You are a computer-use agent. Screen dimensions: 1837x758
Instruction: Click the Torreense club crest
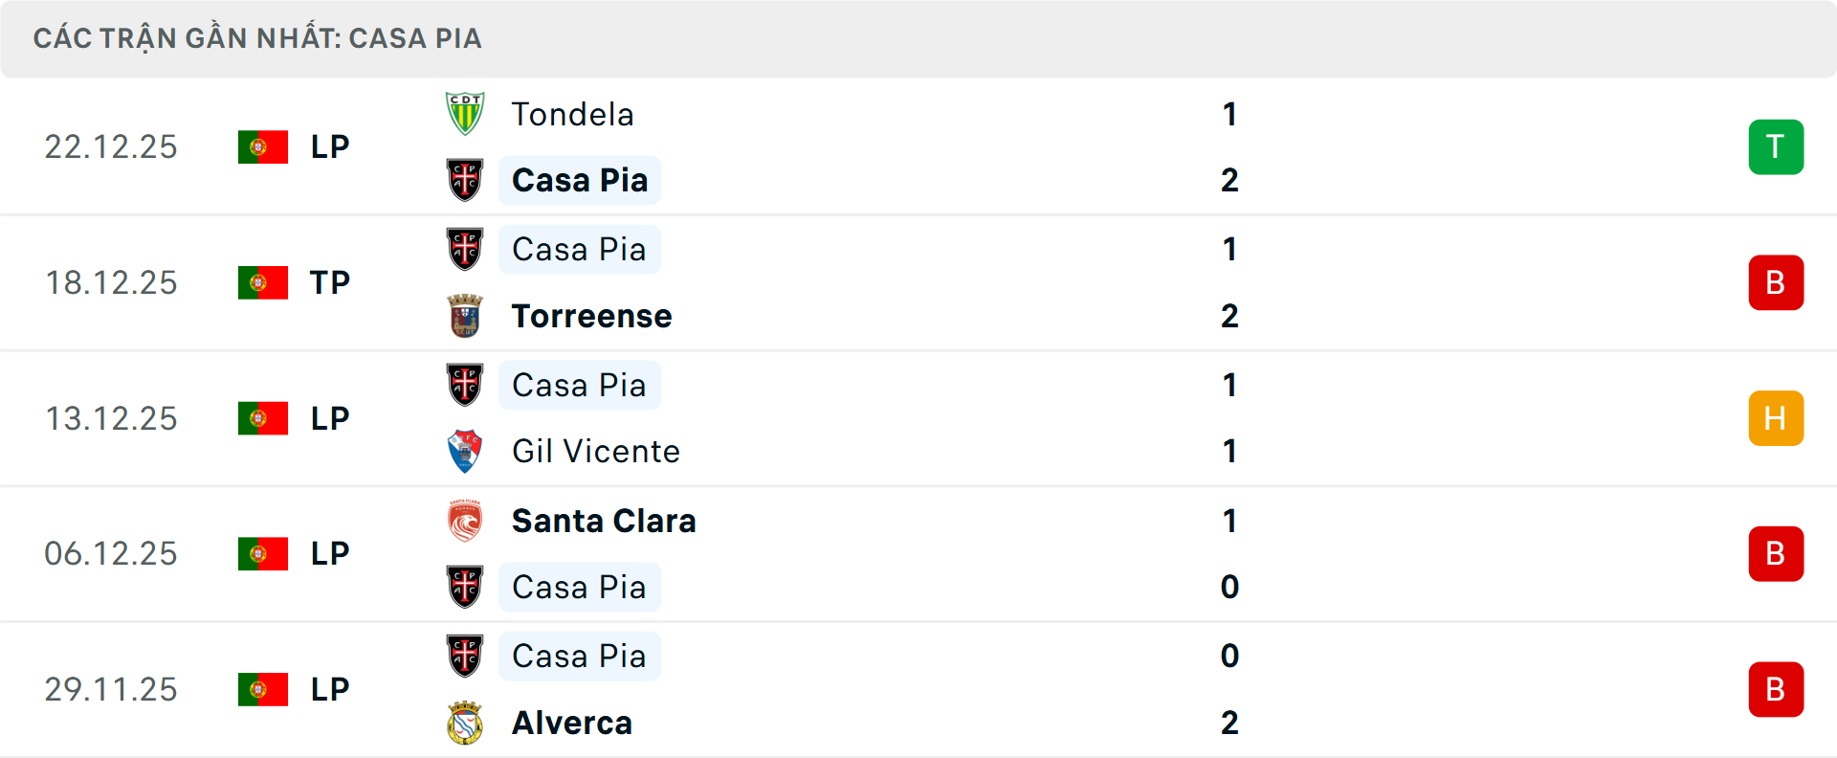tap(465, 316)
